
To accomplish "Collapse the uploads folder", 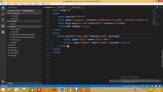I will tap(13, 27).
